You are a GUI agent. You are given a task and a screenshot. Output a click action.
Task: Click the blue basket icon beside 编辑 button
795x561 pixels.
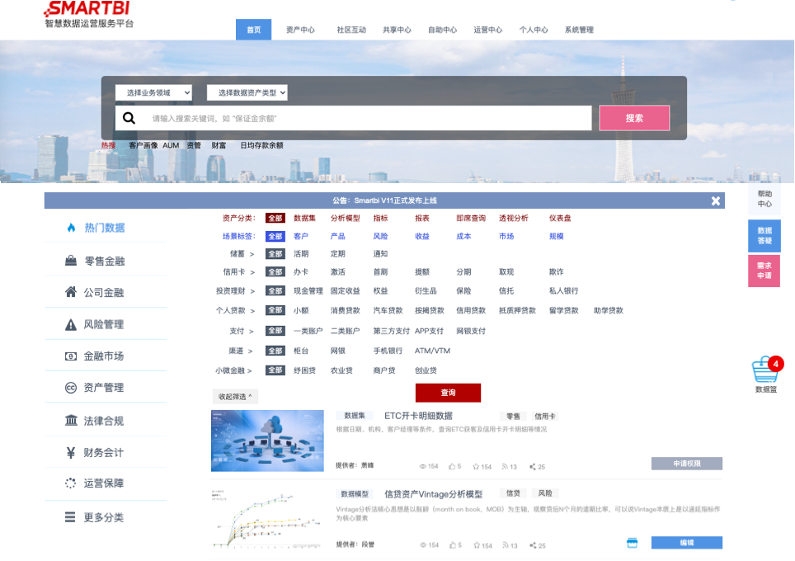coord(631,542)
